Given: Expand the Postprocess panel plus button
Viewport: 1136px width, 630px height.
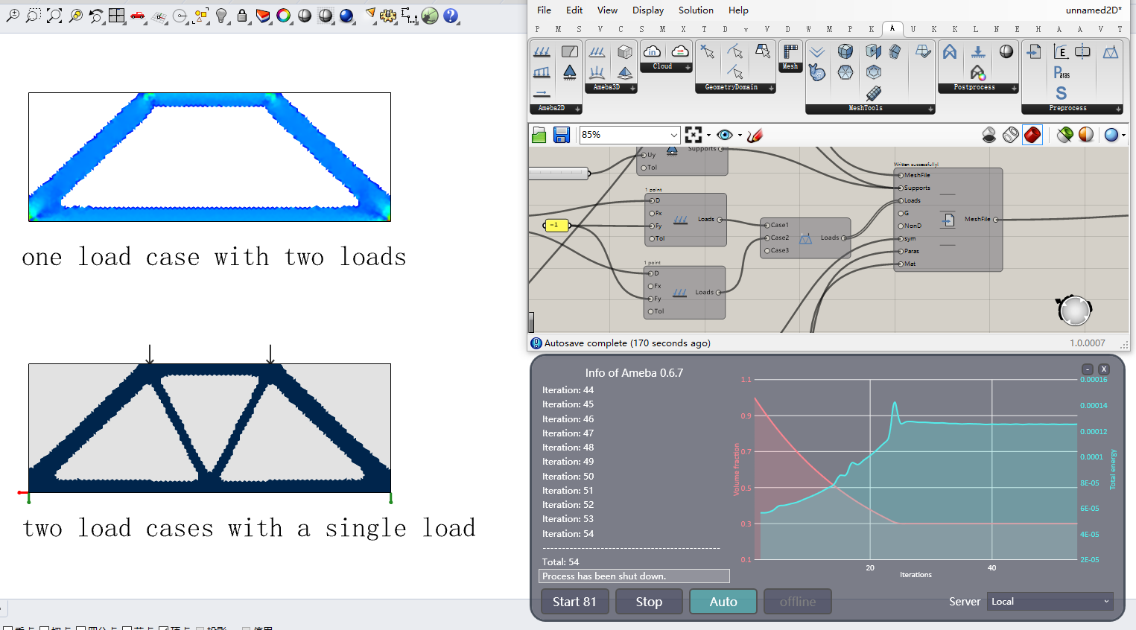Looking at the screenshot, I should (1014, 88).
